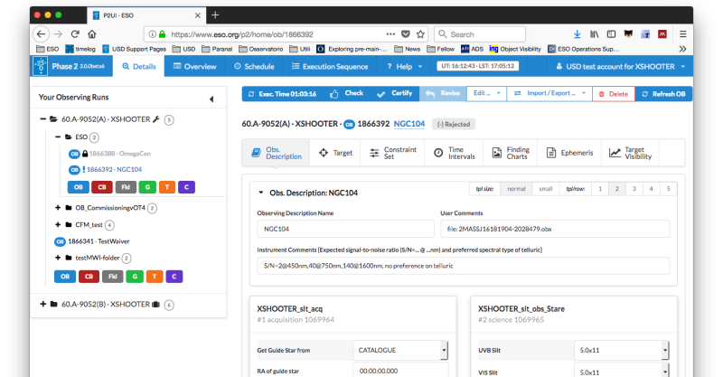Select the small tpl size option
Image resolution: width=723 pixels, height=377 pixels.
(545, 189)
